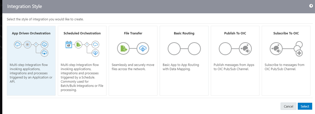Viewport: 315px width, 114px height.
Task: Pick the File Transfer heading
Action: (133, 33)
